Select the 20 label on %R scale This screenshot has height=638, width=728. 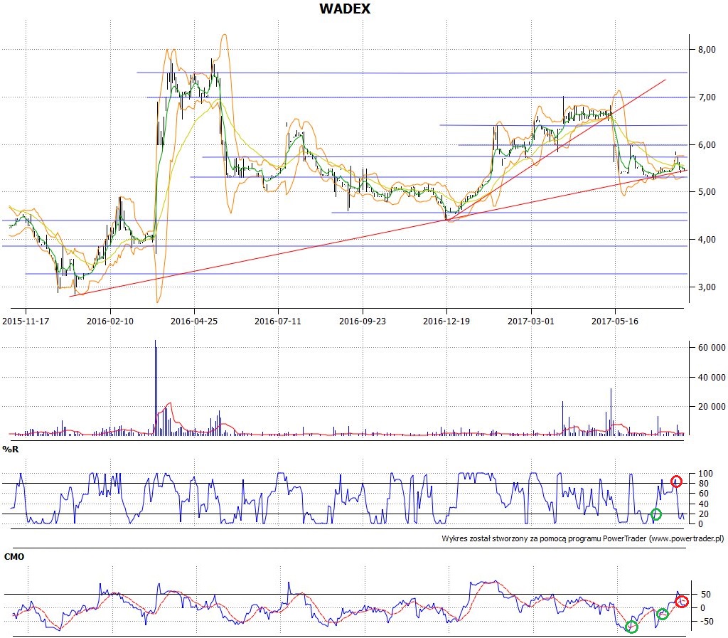[x=703, y=514]
